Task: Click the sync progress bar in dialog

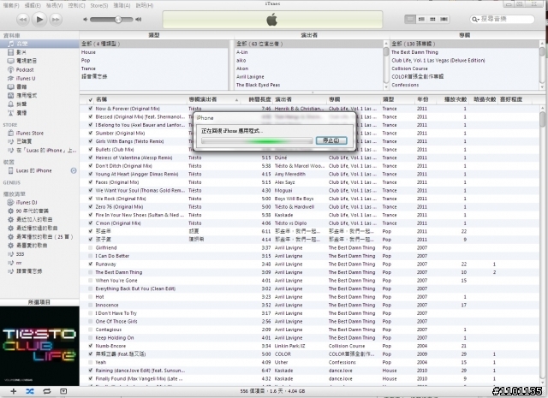Action: coord(257,141)
